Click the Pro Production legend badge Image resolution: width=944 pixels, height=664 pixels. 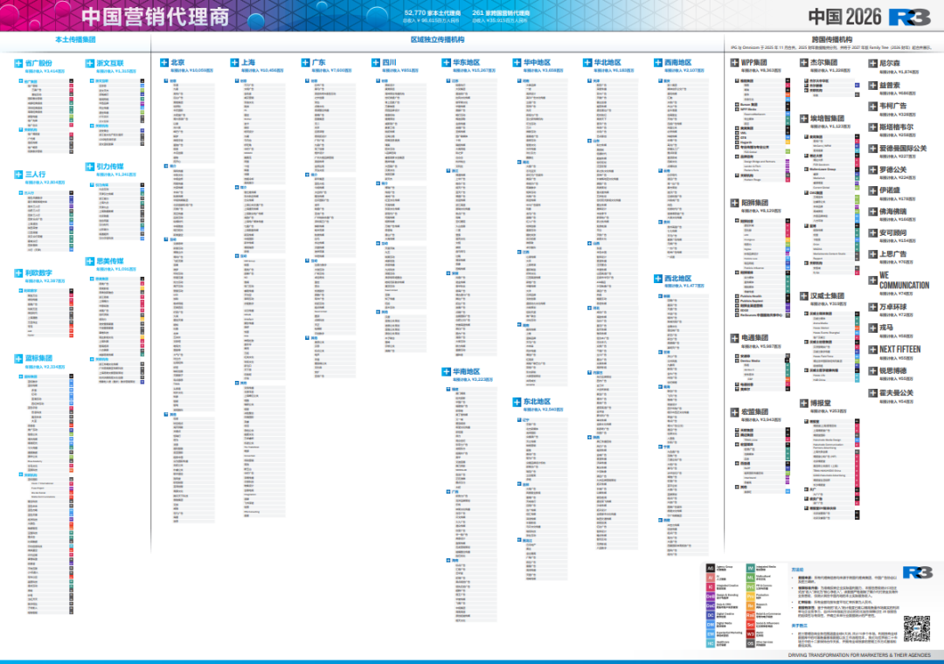pos(752,596)
